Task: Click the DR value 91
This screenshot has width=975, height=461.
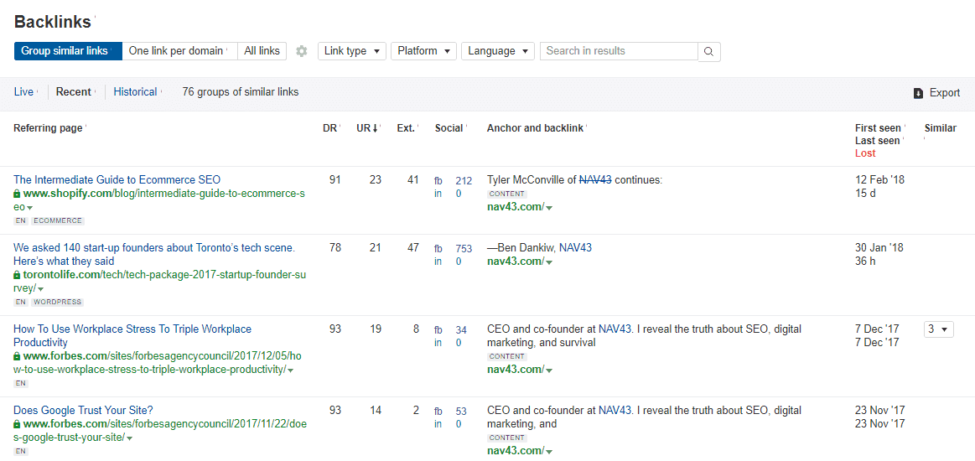Action: 335,179
